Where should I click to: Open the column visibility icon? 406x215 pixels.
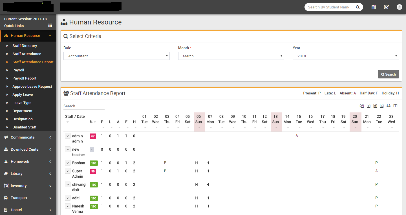pyautogui.click(x=395, y=106)
